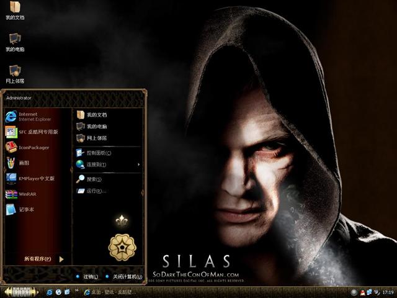Open the 我的电脑 desktop icon
The width and height of the screenshot is (397, 298).
(15, 42)
